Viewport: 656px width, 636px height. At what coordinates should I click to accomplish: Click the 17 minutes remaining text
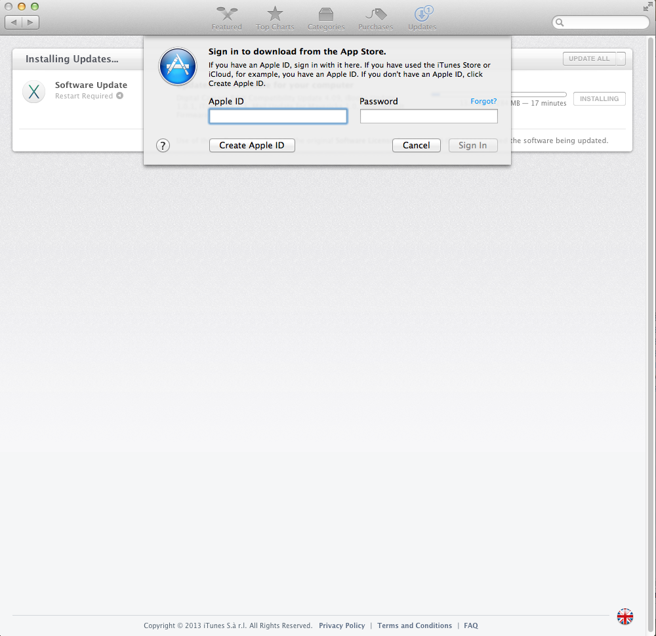(x=548, y=104)
